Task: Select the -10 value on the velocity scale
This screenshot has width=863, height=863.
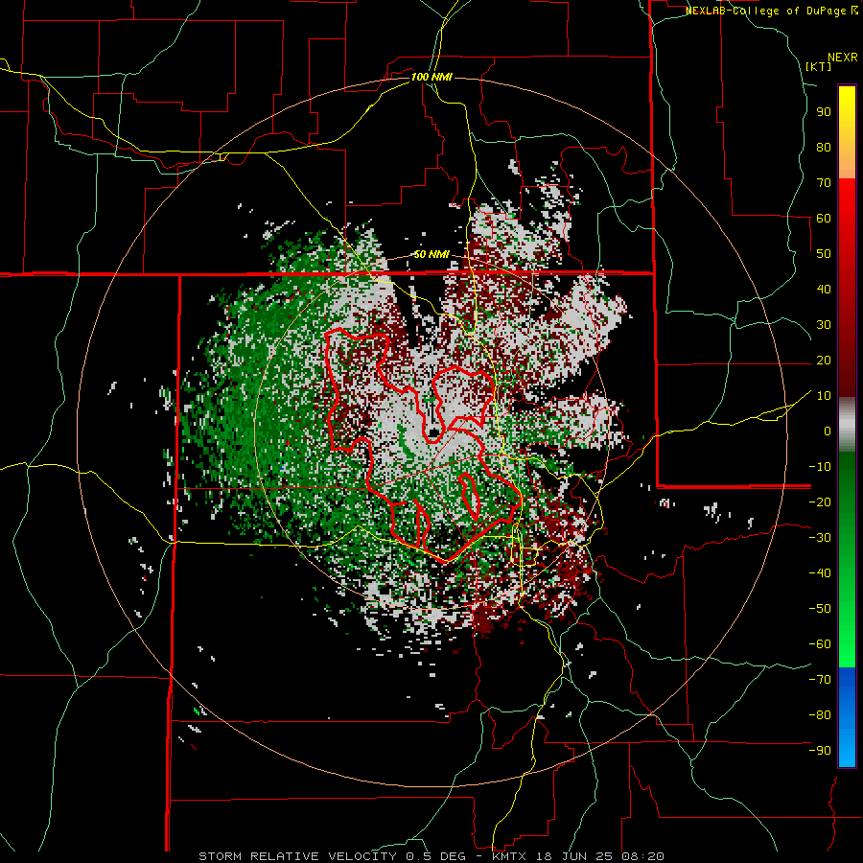Action: [x=820, y=467]
